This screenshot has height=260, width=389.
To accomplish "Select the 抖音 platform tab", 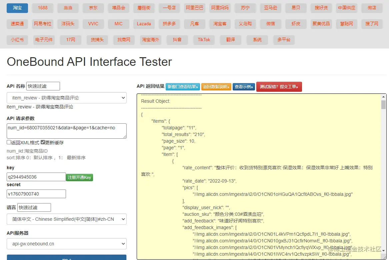I will coord(177,40).
